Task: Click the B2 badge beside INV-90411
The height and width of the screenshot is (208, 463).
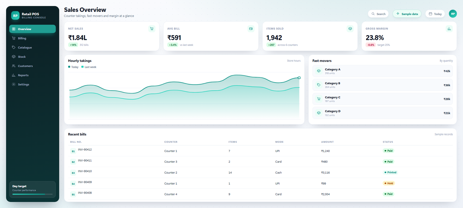Action: [x=73, y=162]
